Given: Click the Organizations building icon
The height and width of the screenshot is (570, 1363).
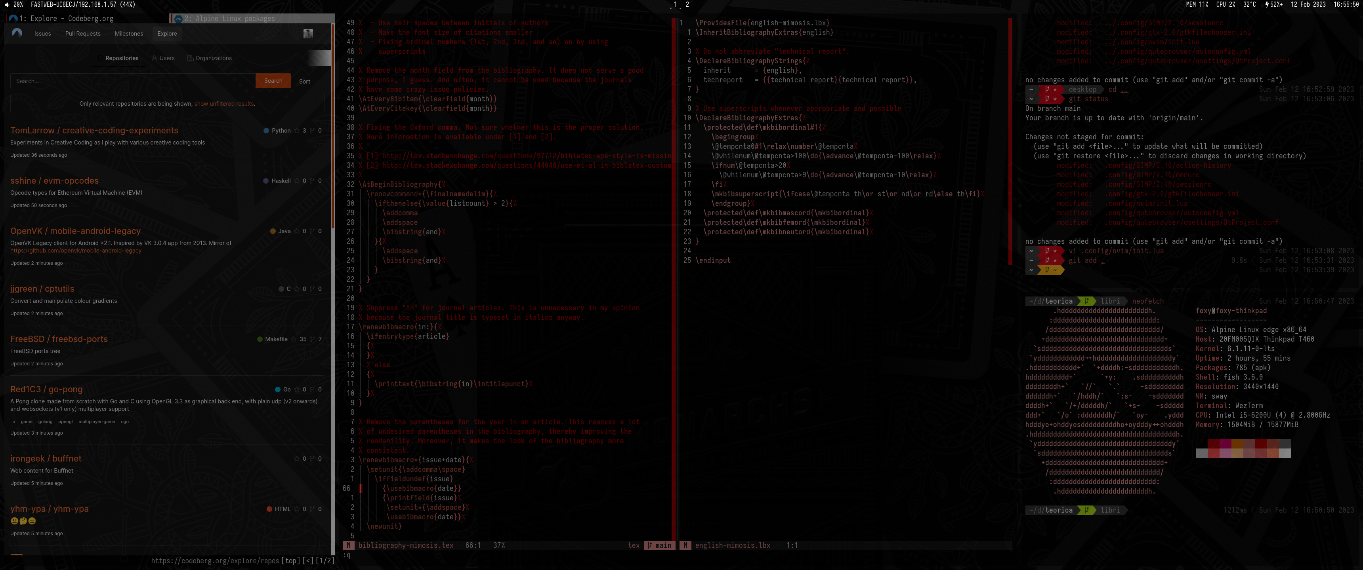Looking at the screenshot, I should pyautogui.click(x=191, y=58).
